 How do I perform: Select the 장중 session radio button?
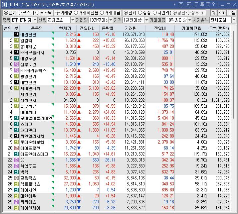click(x=140, y=13)
